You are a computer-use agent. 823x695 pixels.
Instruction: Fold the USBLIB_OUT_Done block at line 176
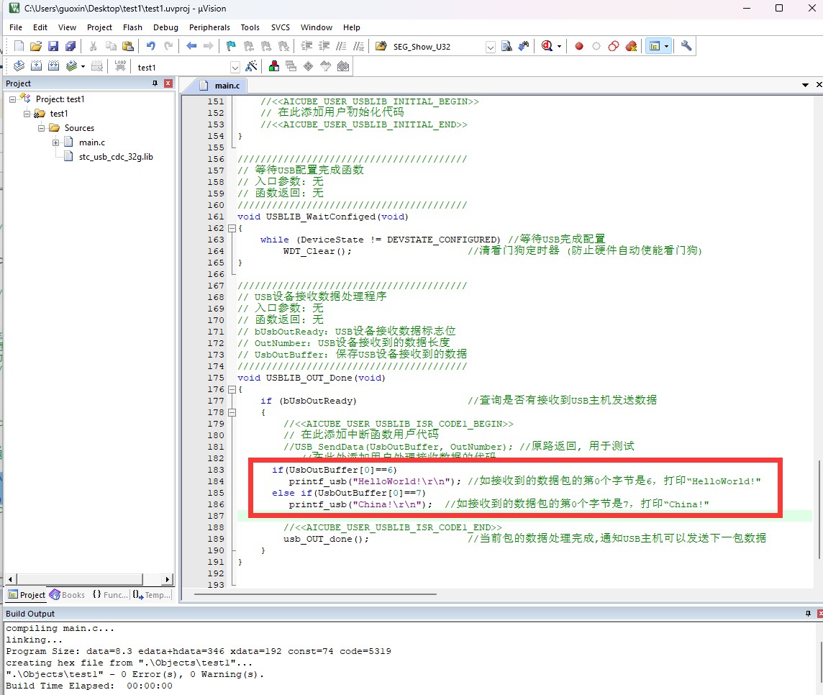[x=232, y=389]
